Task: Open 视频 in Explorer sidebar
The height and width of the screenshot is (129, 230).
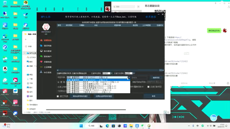Action: pyautogui.click(x=30, y=96)
